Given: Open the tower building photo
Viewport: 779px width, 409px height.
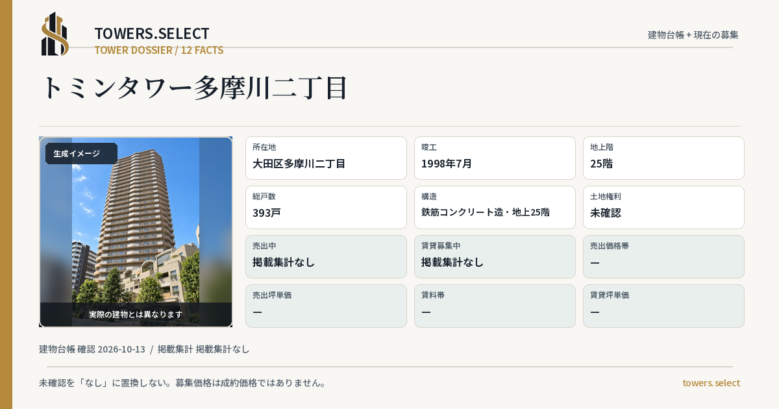Looking at the screenshot, I should [x=136, y=232].
